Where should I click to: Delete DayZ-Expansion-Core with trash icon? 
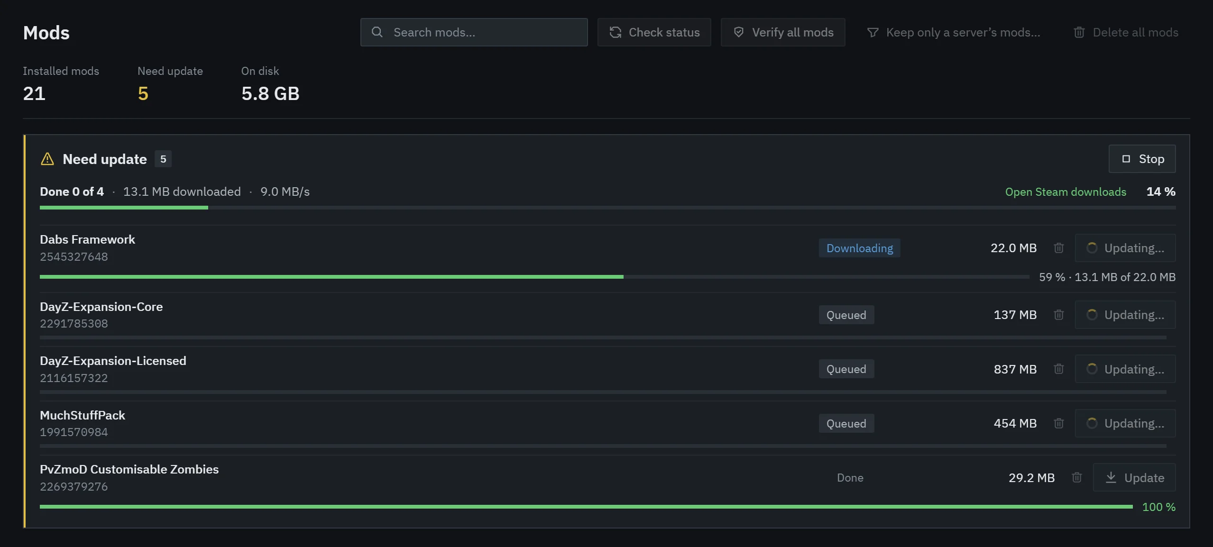(1058, 315)
